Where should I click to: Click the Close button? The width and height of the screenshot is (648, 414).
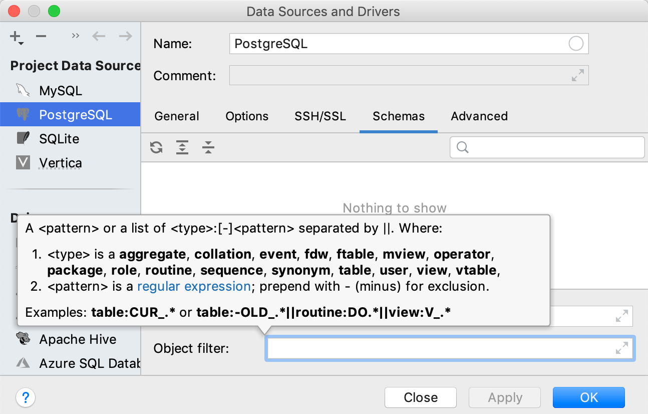point(421,397)
